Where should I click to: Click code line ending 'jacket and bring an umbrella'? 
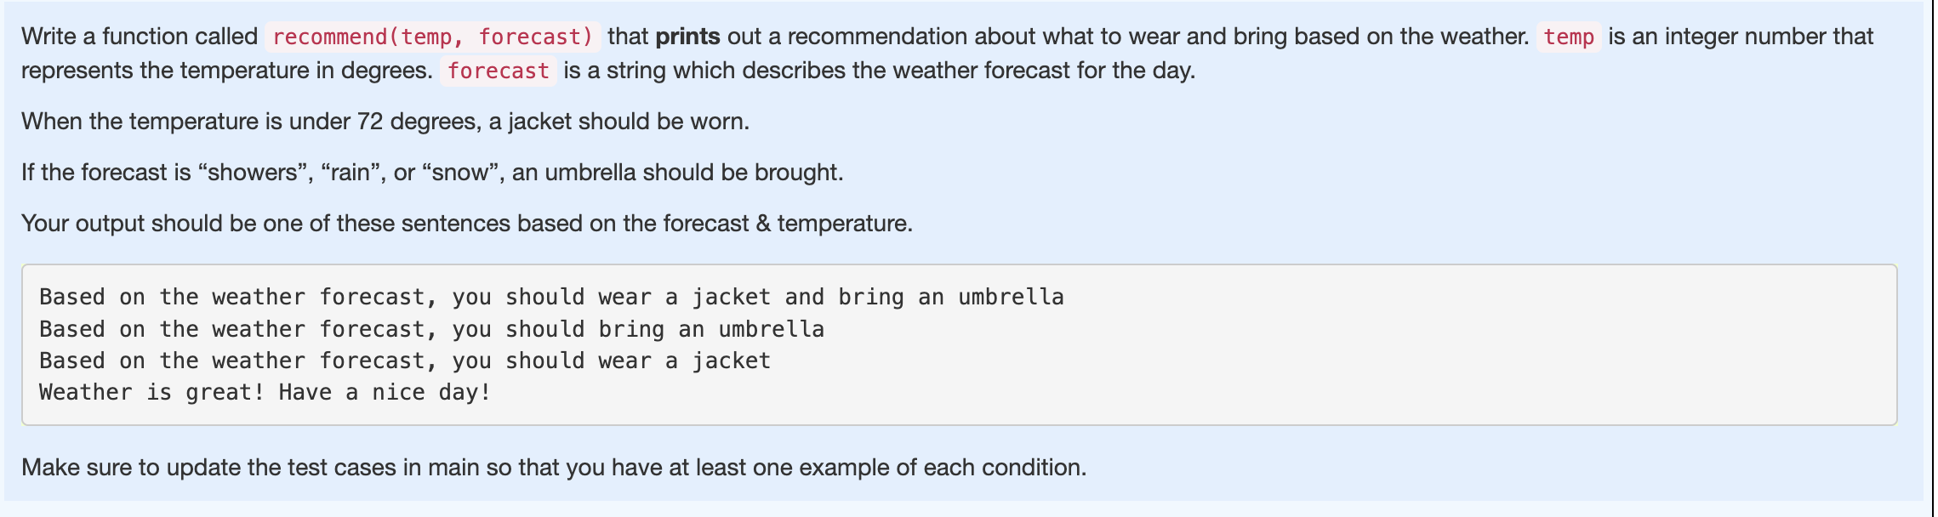pyautogui.click(x=551, y=297)
